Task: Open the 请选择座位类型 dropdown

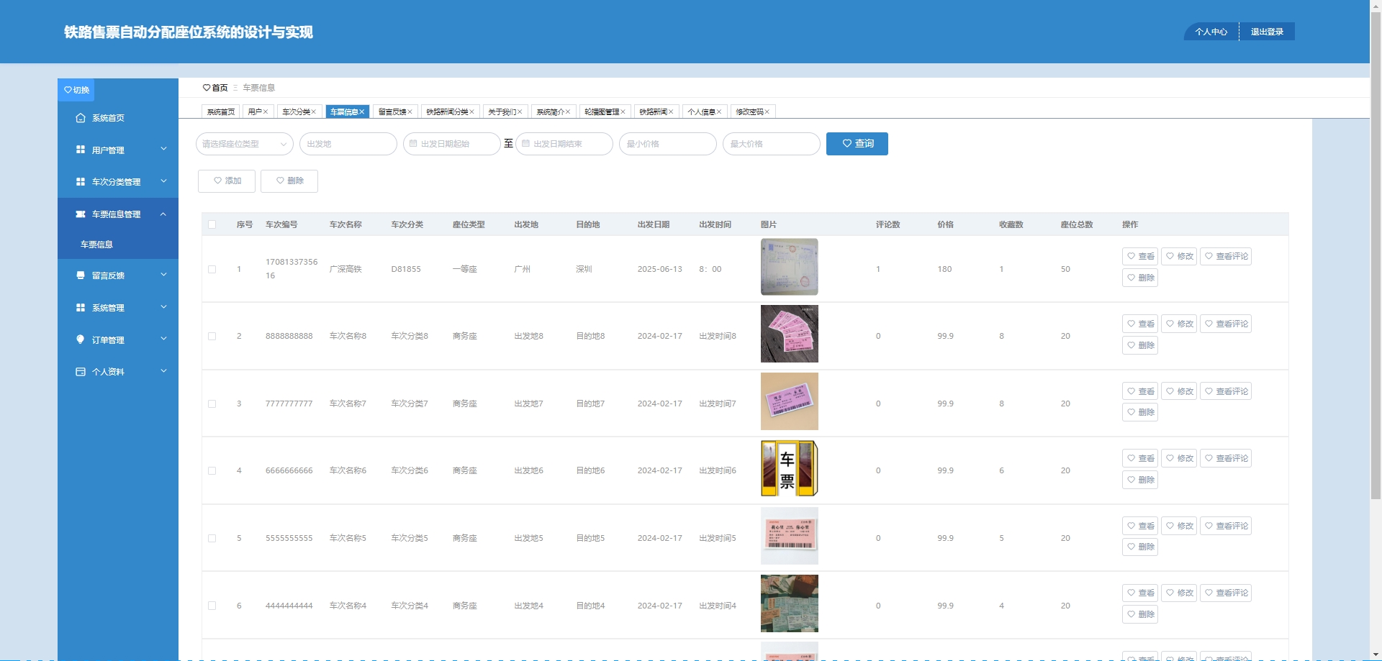Action: pos(245,144)
